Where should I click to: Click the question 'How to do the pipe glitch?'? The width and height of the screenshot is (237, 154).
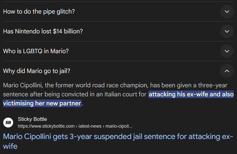click(39, 12)
